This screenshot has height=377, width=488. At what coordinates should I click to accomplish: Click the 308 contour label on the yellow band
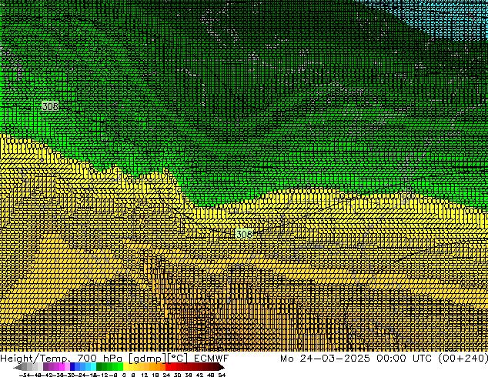[243, 234]
